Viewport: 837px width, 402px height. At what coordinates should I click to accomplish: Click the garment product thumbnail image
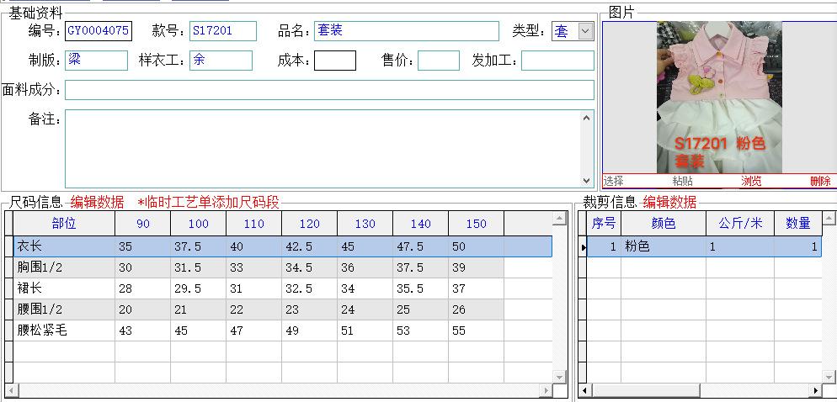pyautogui.click(x=719, y=97)
